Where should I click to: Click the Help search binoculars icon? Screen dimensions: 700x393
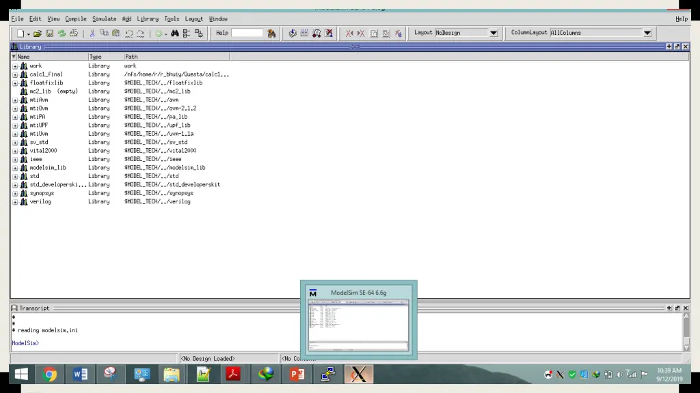[271, 33]
